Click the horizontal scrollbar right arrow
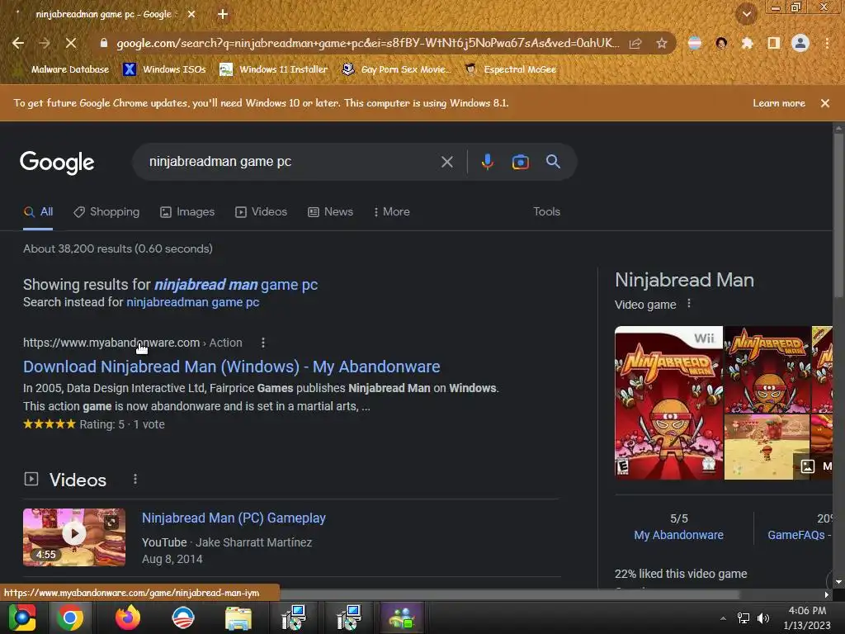Screen dimensions: 845x634 (826, 594)
